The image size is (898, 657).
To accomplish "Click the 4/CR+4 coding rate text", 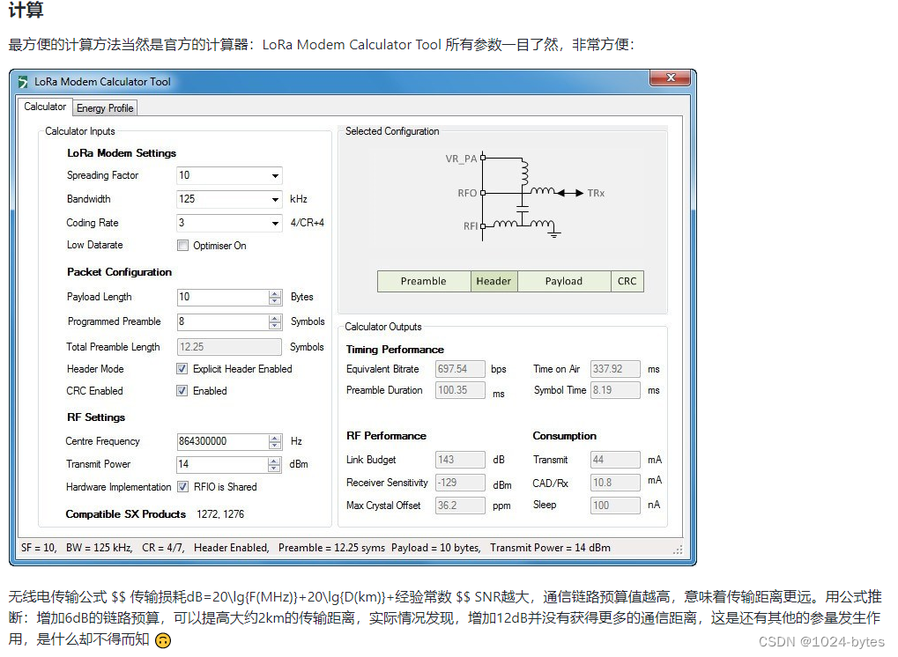I will (x=307, y=223).
